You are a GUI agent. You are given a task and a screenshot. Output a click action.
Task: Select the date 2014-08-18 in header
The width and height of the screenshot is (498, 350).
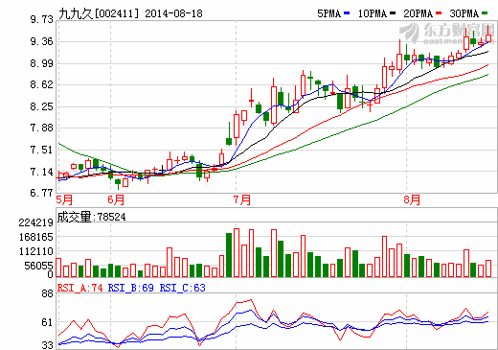pyautogui.click(x=173, y=13)
